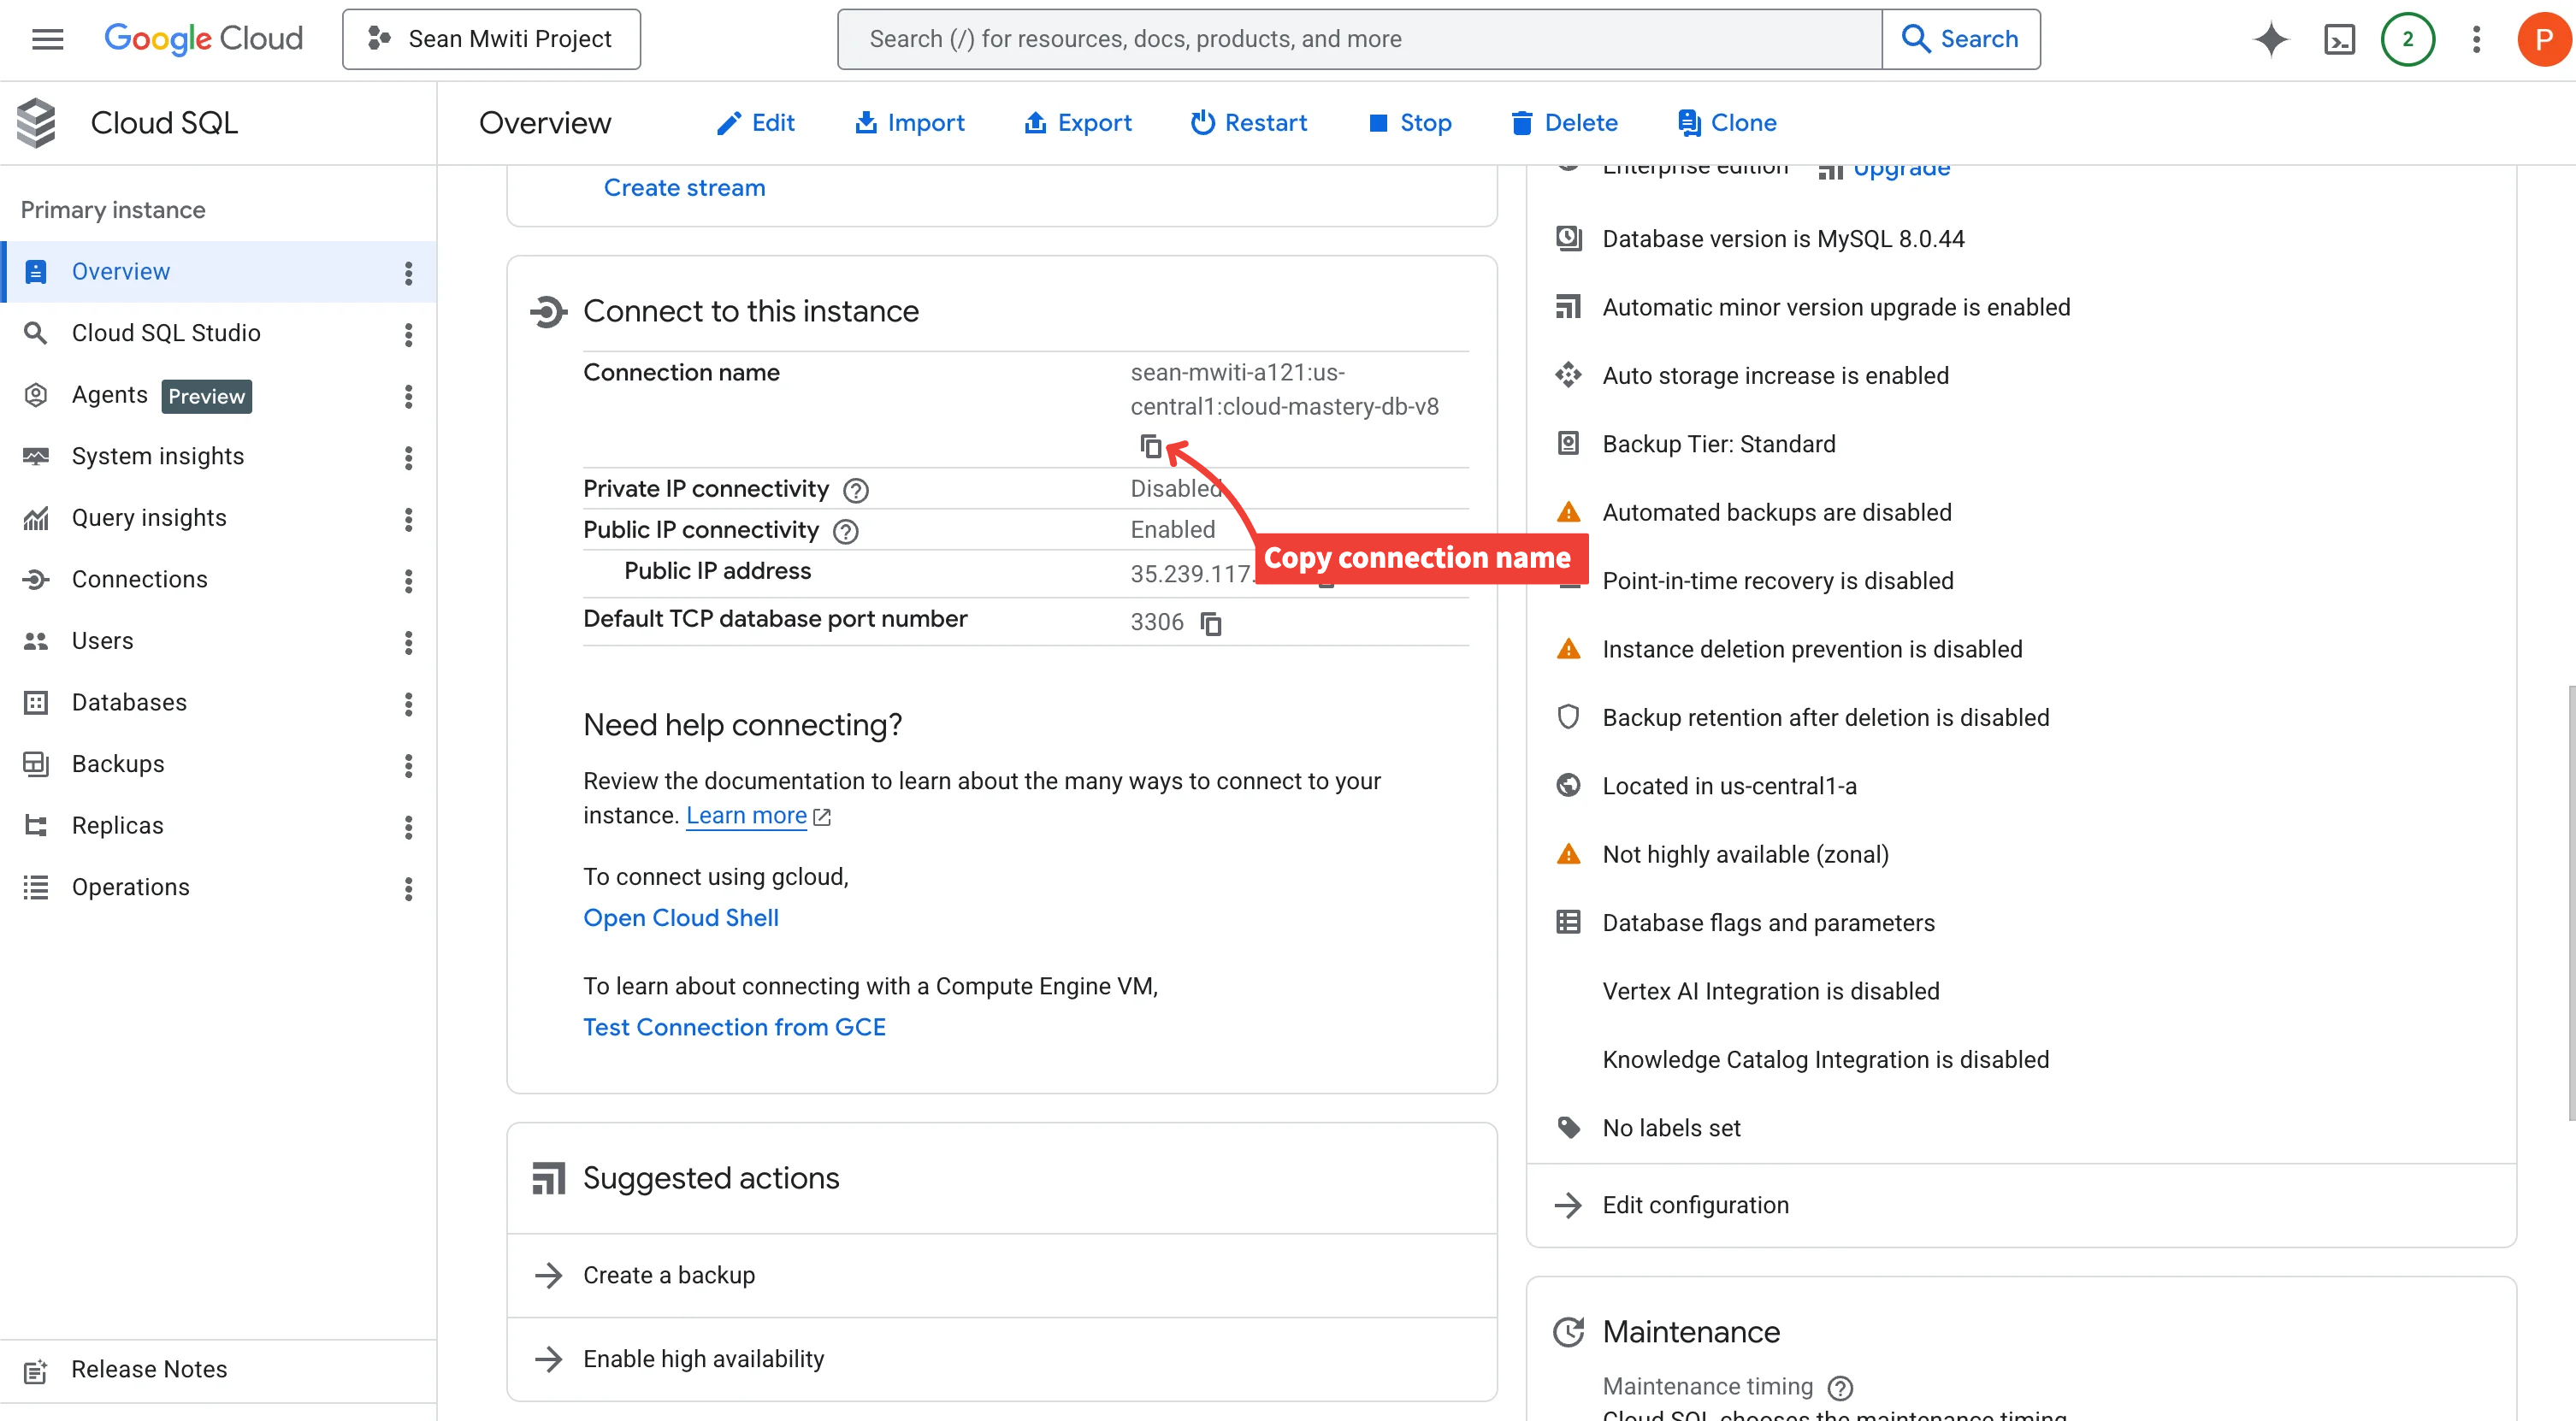Click Import toolbar button
Image resolution: width=2576 pixels, height=1421 pixels.
pos(909,123)
